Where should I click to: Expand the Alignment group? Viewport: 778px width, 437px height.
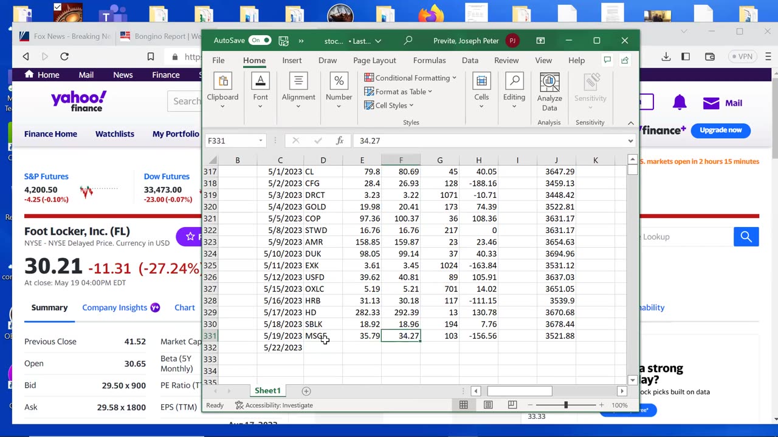[298, 91]
